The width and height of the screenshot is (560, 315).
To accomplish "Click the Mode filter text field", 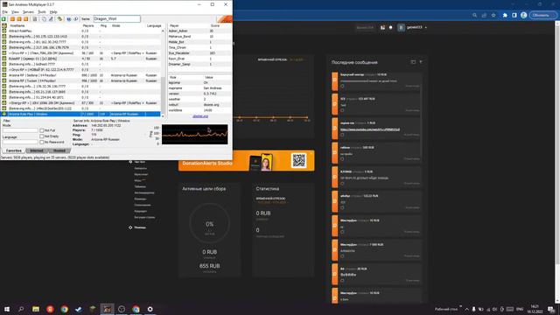I will click(x=20, y=130).
